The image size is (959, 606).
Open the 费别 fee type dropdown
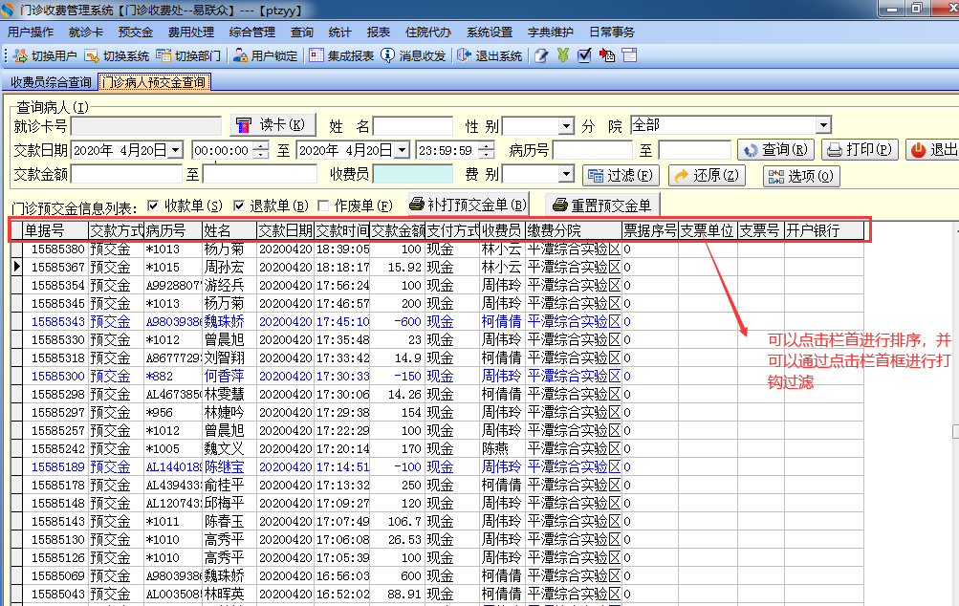(566, 175)
